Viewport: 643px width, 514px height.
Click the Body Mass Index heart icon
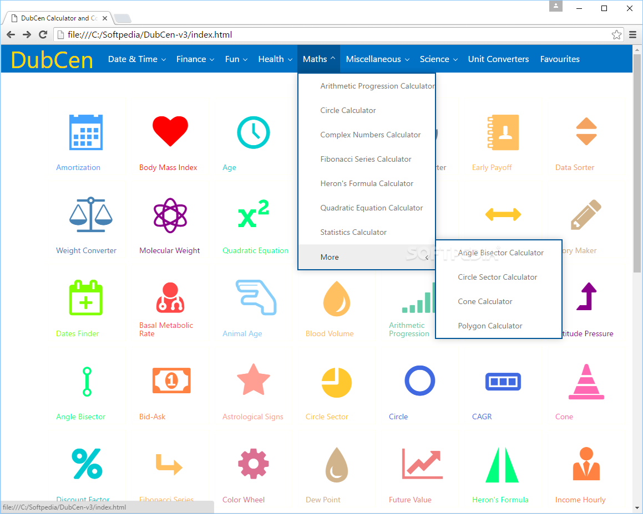tap(170, 131)
